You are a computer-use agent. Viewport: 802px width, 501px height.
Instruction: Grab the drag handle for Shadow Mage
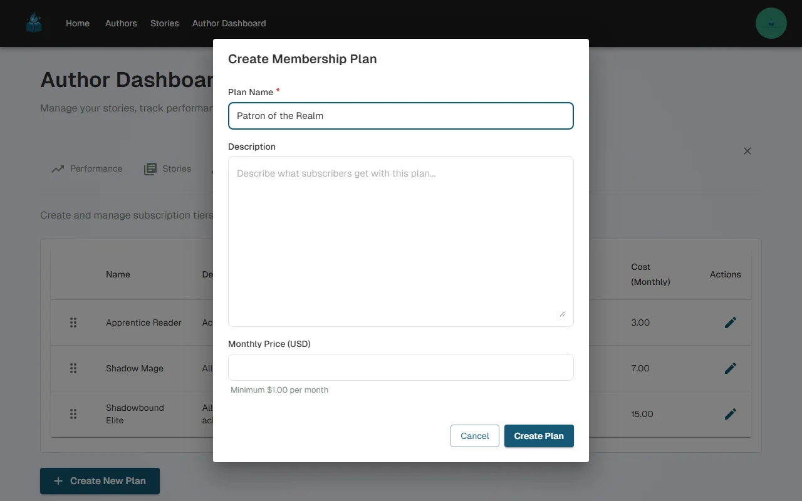pos(73,368)
